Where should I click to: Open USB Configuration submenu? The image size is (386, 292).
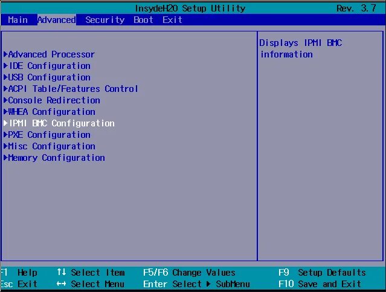(x=47, y=77)
